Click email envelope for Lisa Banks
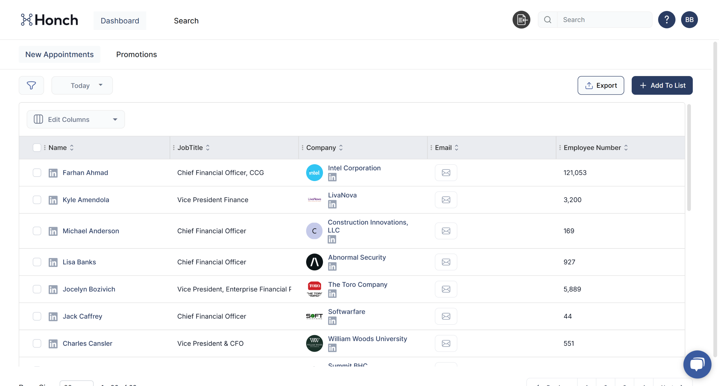The width and height of the screenshot is (719, 386). (446, 262)
